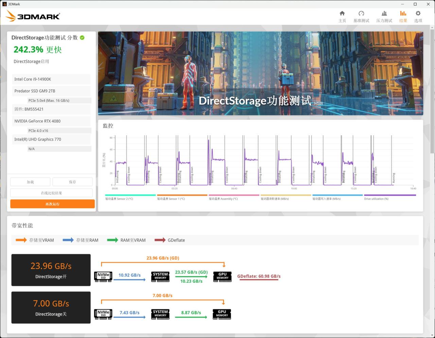Click the 10:00 time label on the chart
This screenshot has width=435, height=338.
coord(294,189)
